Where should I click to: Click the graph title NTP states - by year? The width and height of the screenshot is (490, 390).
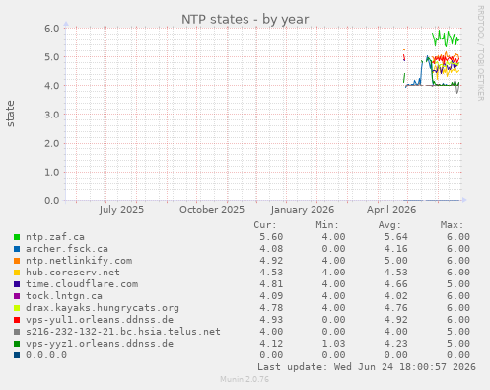click(x=245, y=20)
